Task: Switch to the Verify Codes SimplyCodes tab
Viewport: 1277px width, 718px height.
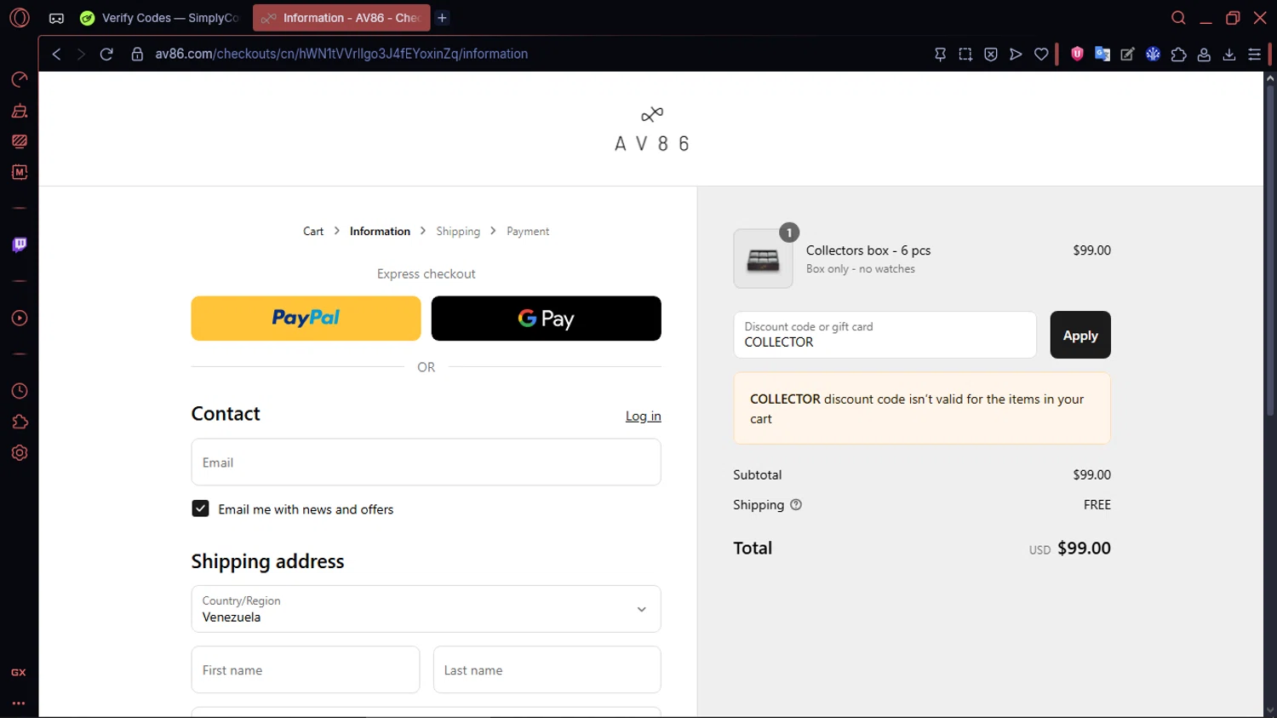Action: 159,18
